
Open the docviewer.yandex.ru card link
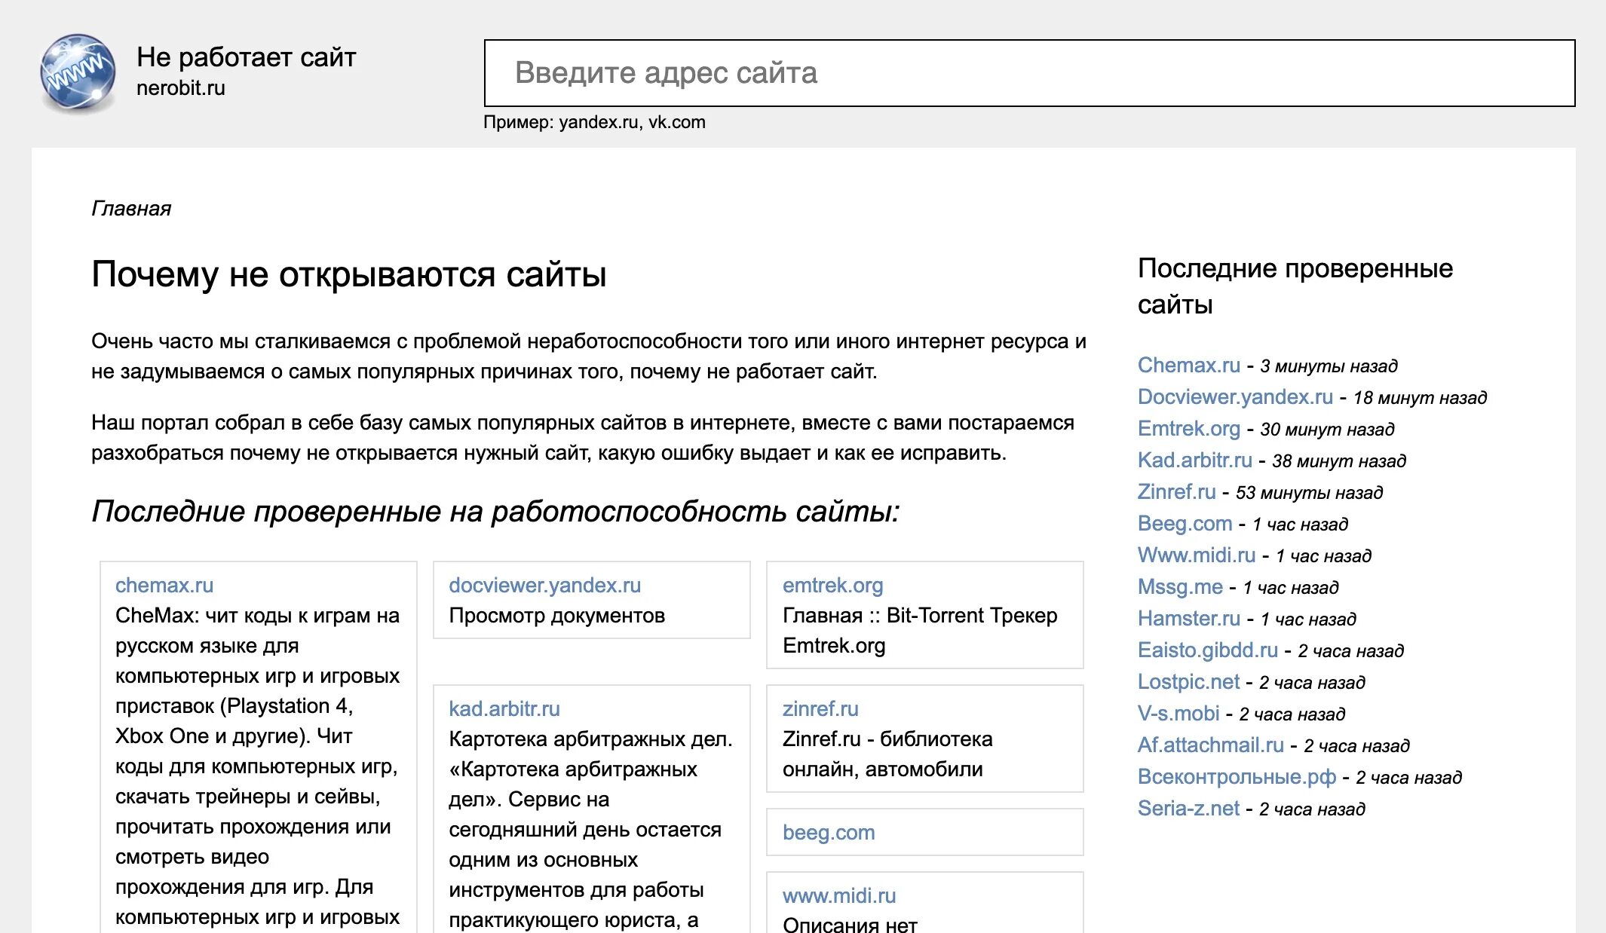click(x=544, y=586)
